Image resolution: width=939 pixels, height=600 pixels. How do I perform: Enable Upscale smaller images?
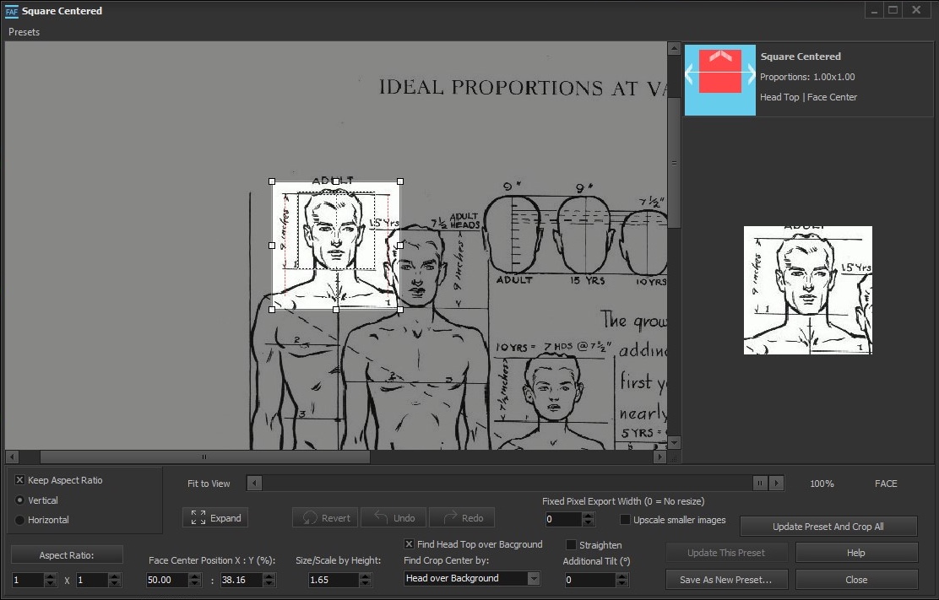pos(624,520)
